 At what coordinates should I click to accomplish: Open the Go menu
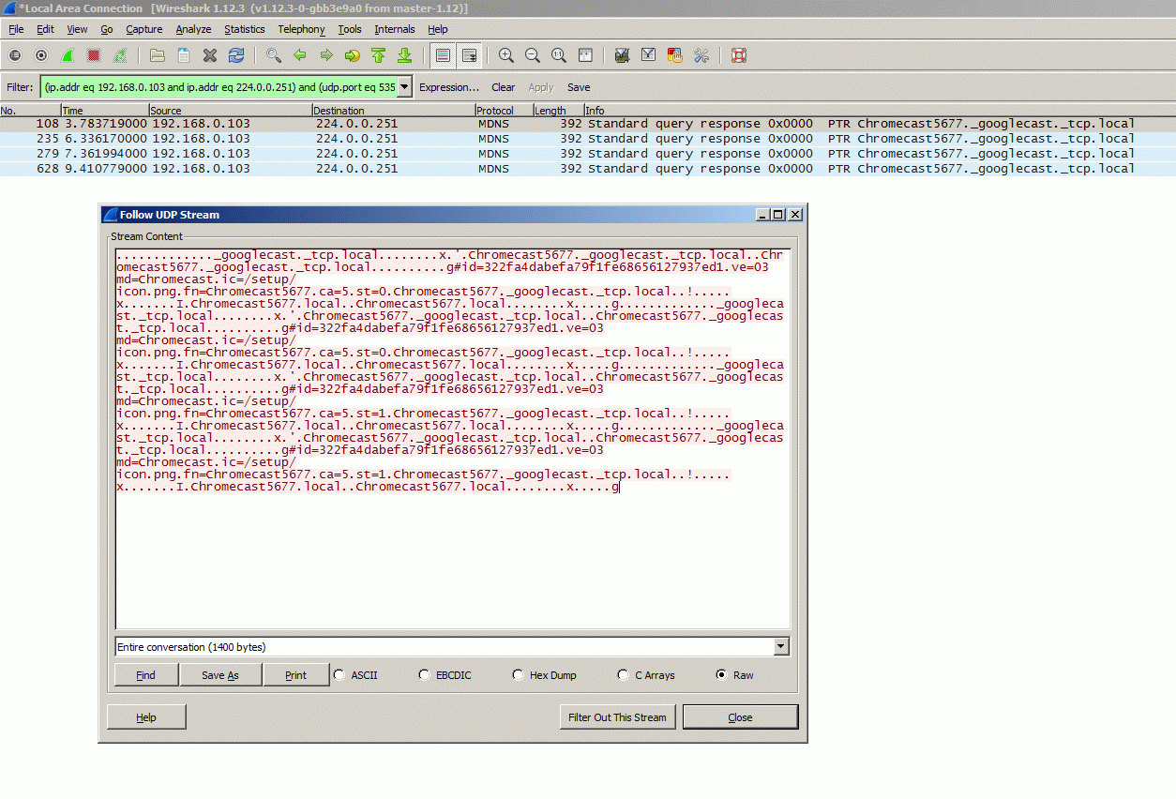click(x=107, y=29)
